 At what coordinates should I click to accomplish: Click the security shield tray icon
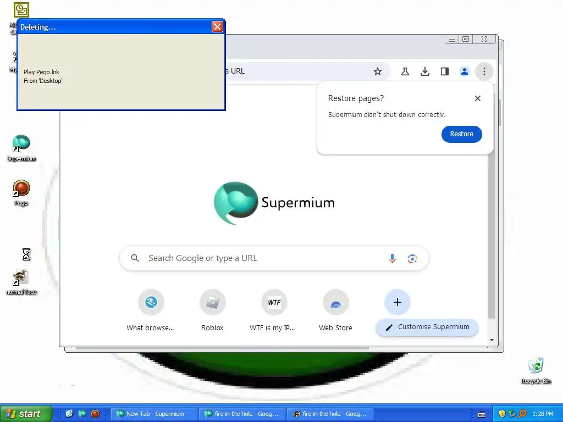click(x=502, y=414)
